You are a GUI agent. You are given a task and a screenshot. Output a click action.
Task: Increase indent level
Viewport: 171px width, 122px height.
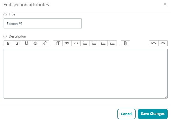[x=112, y=43]
